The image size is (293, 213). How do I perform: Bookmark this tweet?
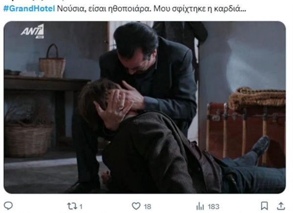[x=264, y=206]
